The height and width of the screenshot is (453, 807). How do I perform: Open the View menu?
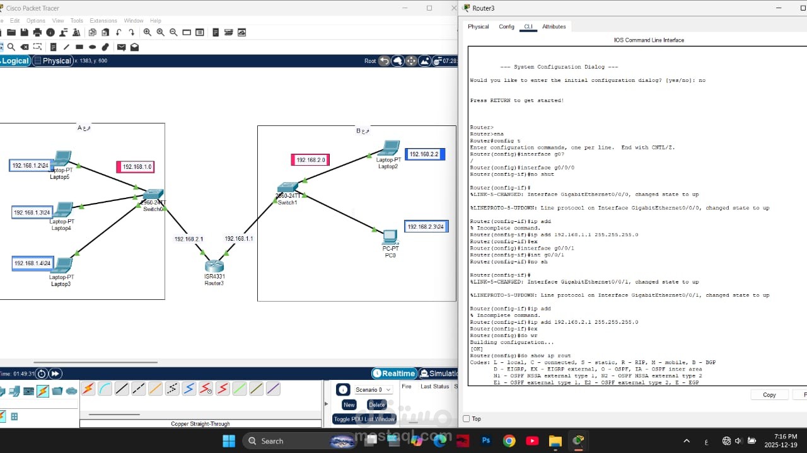pos(58,21)
